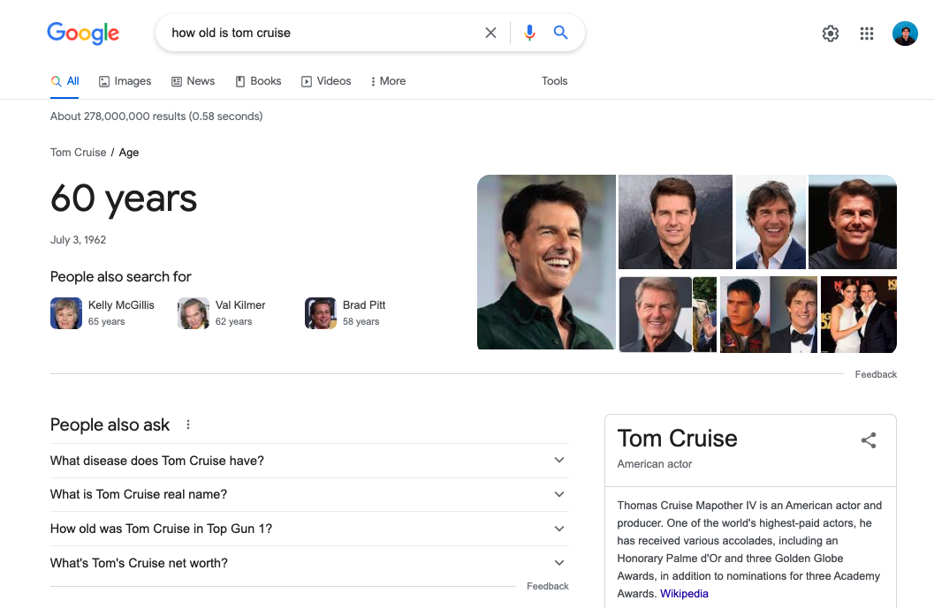Select the All results tab
This screenshot has width=934, height=608.
click(x=65, y=81)
